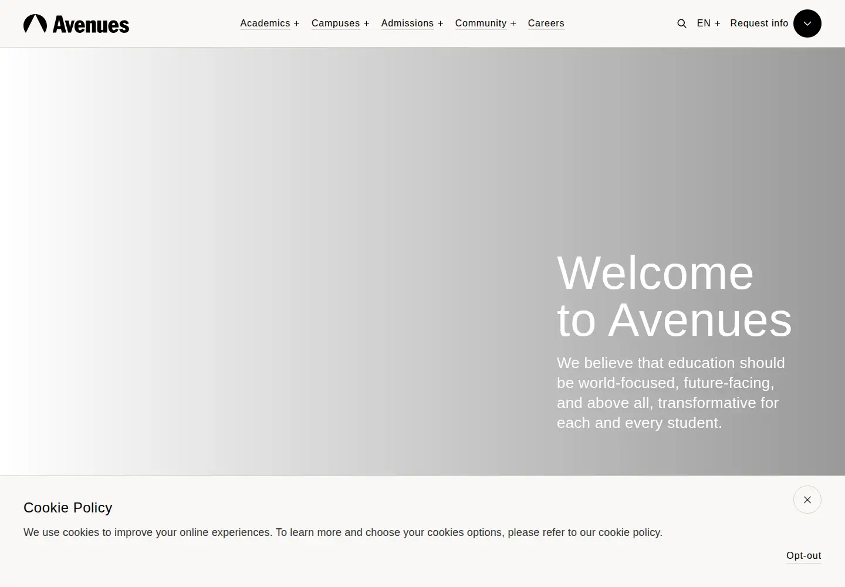Click the Request info link
The image size is (845, 587).
pyautogui.click(x=759, y=23)
